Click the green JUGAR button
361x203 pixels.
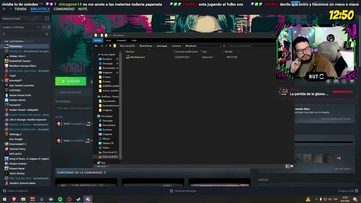point(71,81)
